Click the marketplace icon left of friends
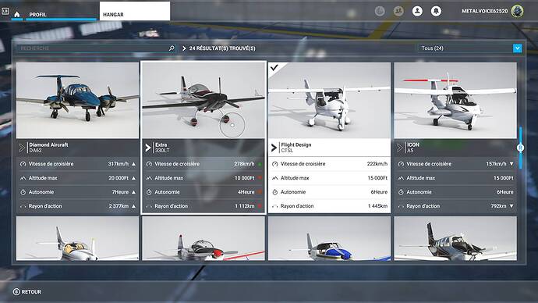Viewport: 538px width, 303px height. point(380,12)
